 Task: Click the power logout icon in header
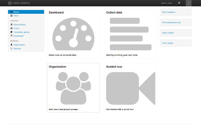(179, 3)
